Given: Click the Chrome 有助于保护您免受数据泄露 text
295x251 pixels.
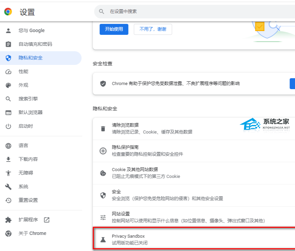Looking at the screenshot, I should point(176,83).
